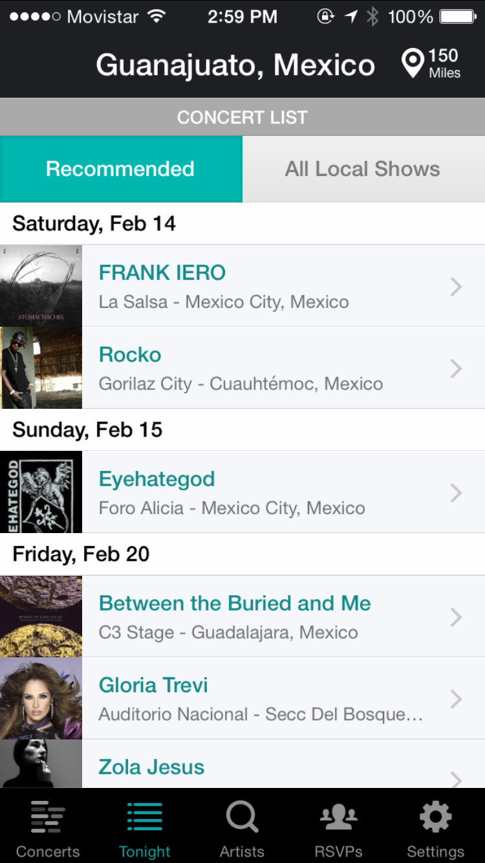Tap the Eyehategod album artwork thumbnail
Image resolution: width=485 pixels, height=863 pixels.
(x=41, y=492)
